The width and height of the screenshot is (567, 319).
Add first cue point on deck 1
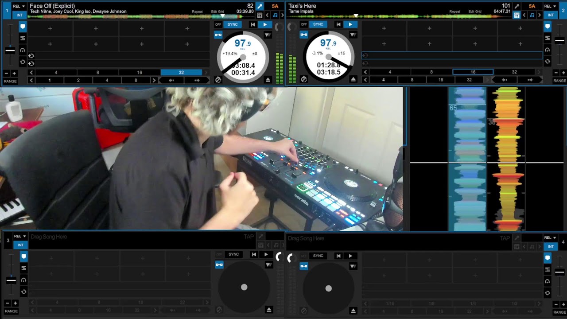50,29
